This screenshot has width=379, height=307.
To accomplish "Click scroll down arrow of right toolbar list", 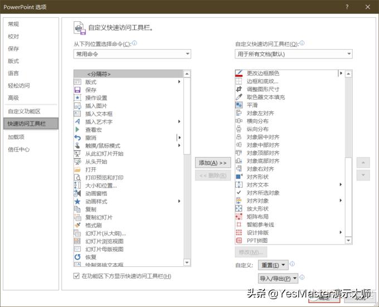I will click(x=348, y=240).
